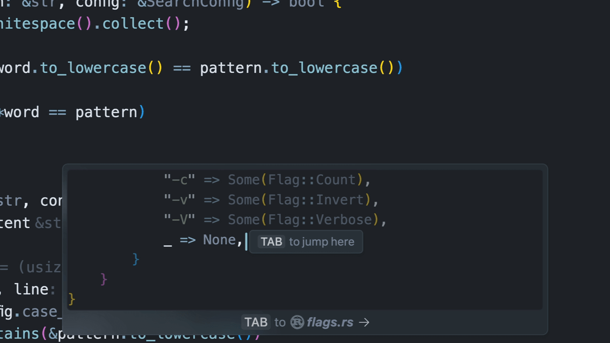
Task: Click the "-c" string literal
Action: click(179, 180)
